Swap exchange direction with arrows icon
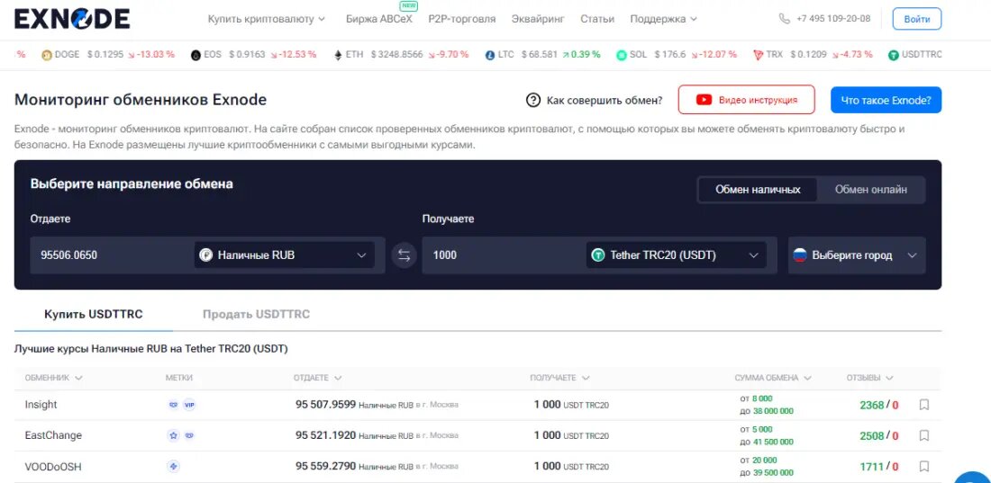This screenshot has width=991, height=483. [x=404, y=255]
